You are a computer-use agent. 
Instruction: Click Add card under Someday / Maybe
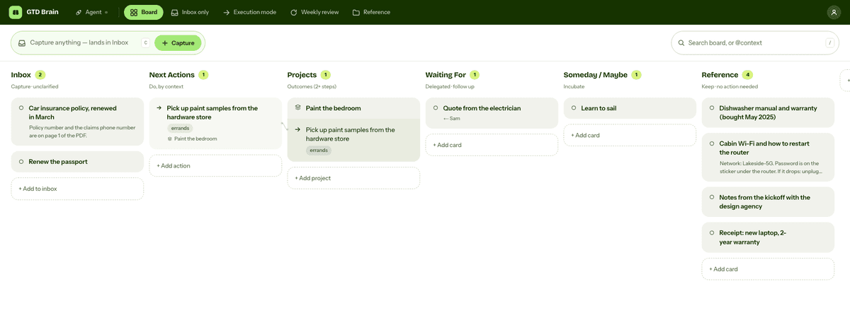[x=630, y=135]
